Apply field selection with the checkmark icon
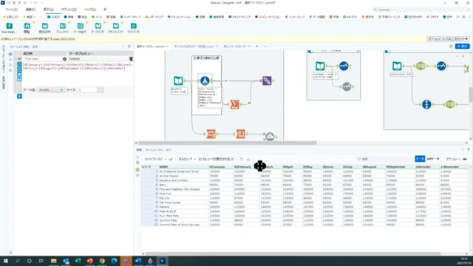This screenshot has width=473, height=266. click(x=171, y=159)
